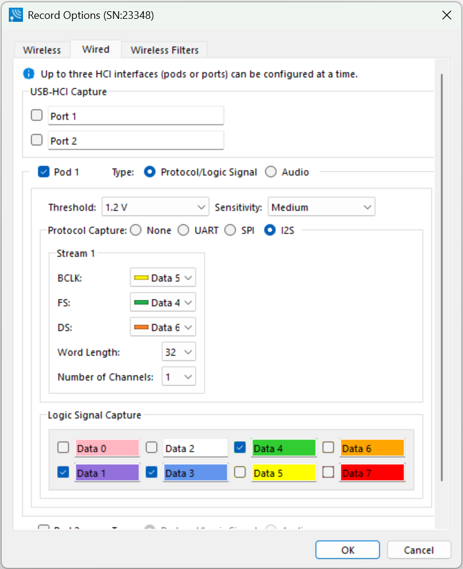
Task: Open the Wireless Filters tab
Action: (x=164, y=49)
